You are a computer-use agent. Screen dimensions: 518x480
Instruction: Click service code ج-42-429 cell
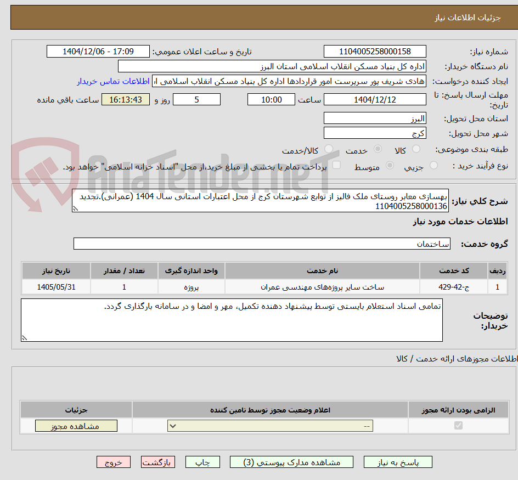coord(454,287)
